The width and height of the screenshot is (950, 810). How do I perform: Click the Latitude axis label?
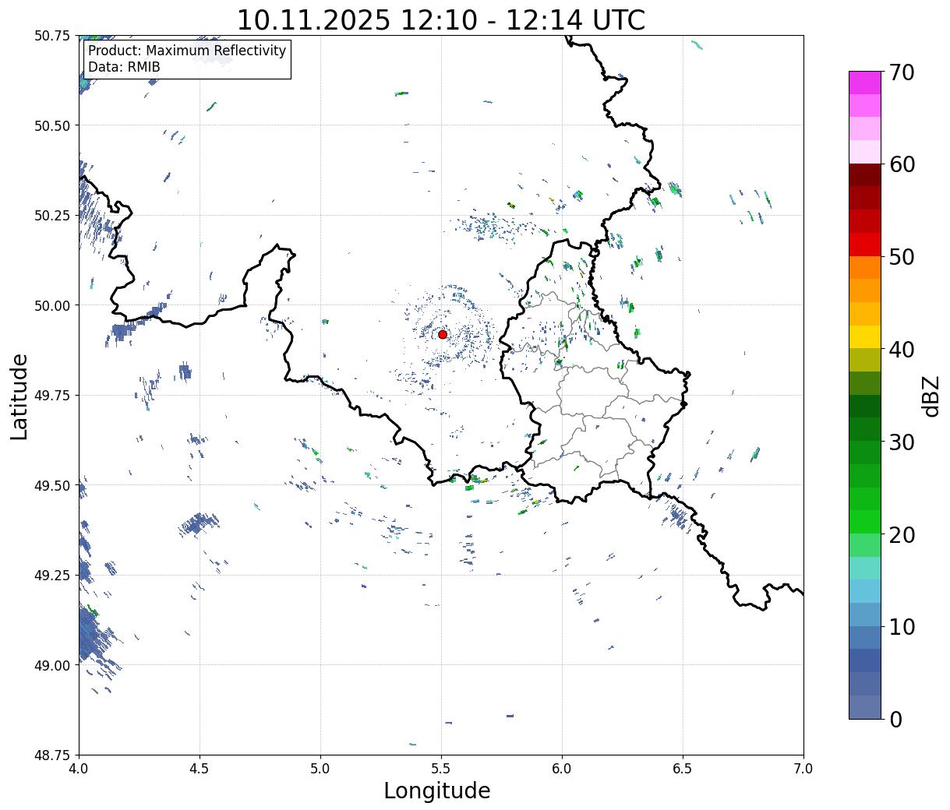pyautogui.click(x=19, y=396)
